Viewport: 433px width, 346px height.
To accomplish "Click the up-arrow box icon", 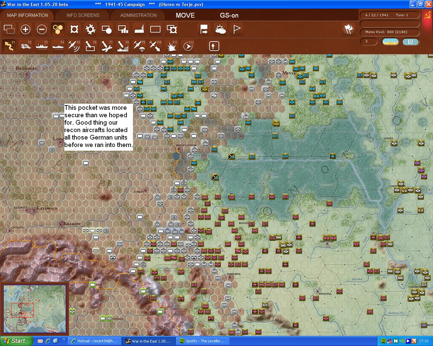I will click(214, 46).
